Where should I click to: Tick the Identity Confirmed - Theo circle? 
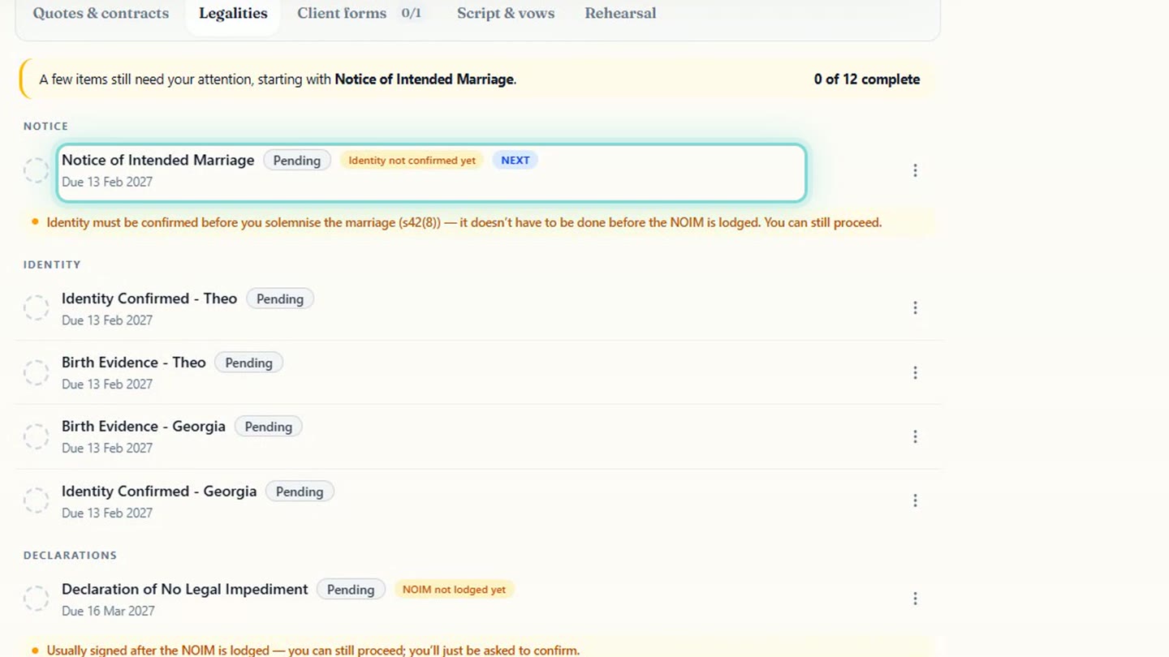36,308
